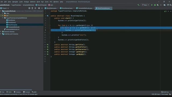Collapse the templateMethode root node
This screenshot has width=172, height=97.
coord(1,11)
